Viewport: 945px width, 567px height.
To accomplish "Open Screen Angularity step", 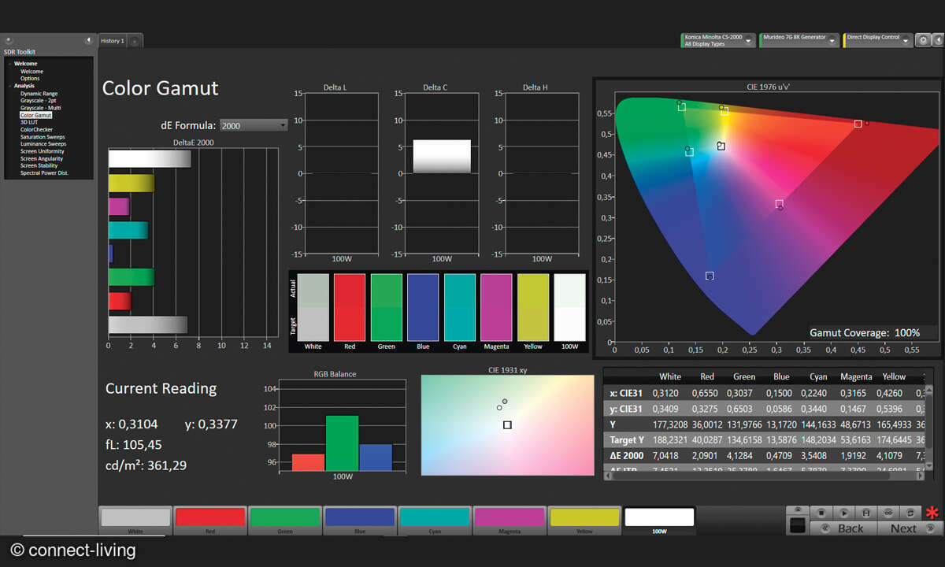I will [41, 158].
